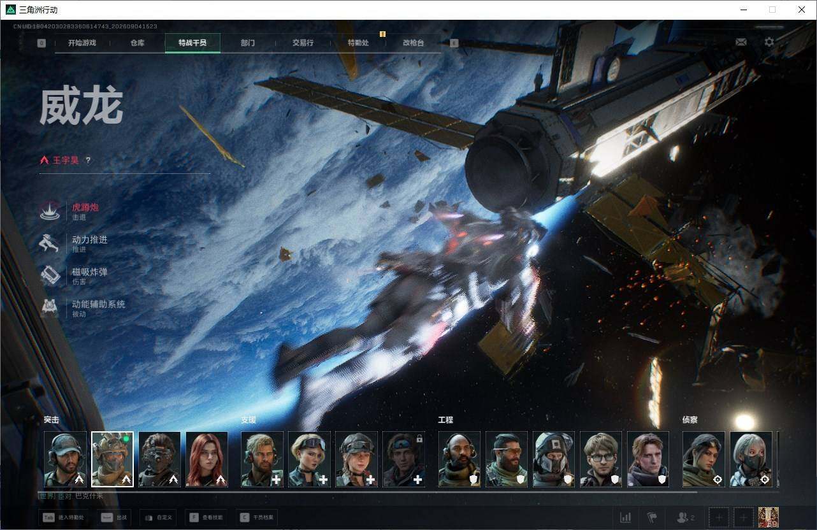Image resolution: width=817 pixels, height=530 pixels.
Task: Click the world chat message line
Action: pos(71,496)
